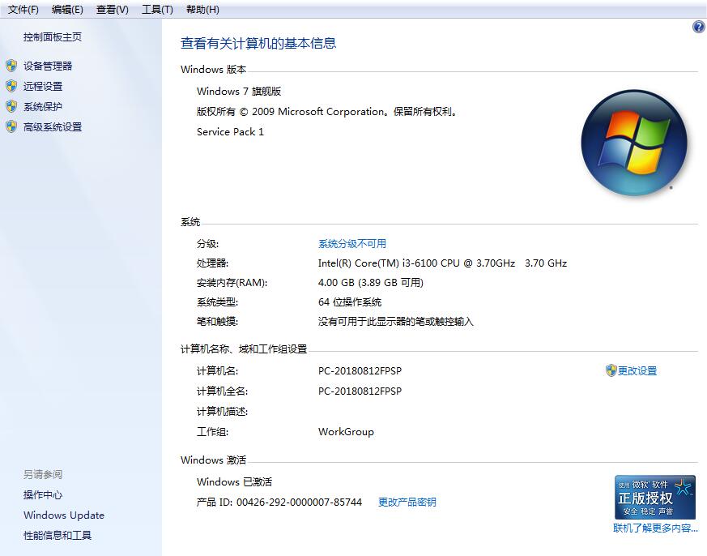707x556 pixels.
Task: Open Windows Update from the sidebar
Action: [x=64, y=515]
